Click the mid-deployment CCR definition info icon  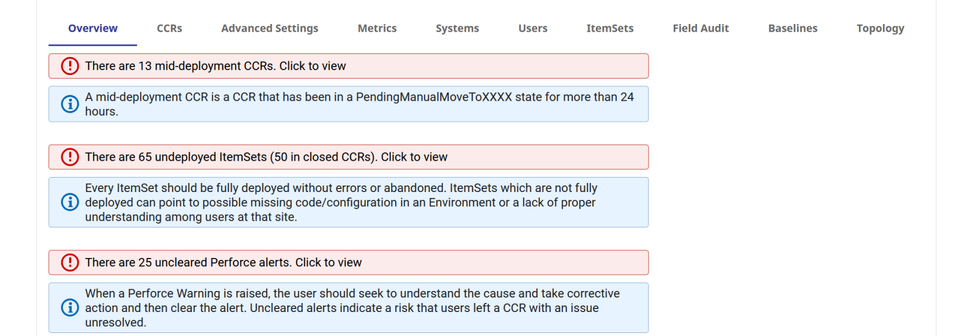click(x=70, y=104)
